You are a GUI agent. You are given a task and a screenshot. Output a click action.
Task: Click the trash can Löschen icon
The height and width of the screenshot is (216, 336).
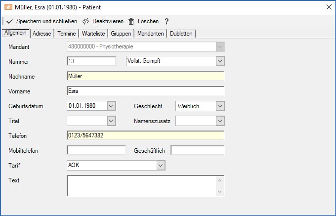[131, 21]
